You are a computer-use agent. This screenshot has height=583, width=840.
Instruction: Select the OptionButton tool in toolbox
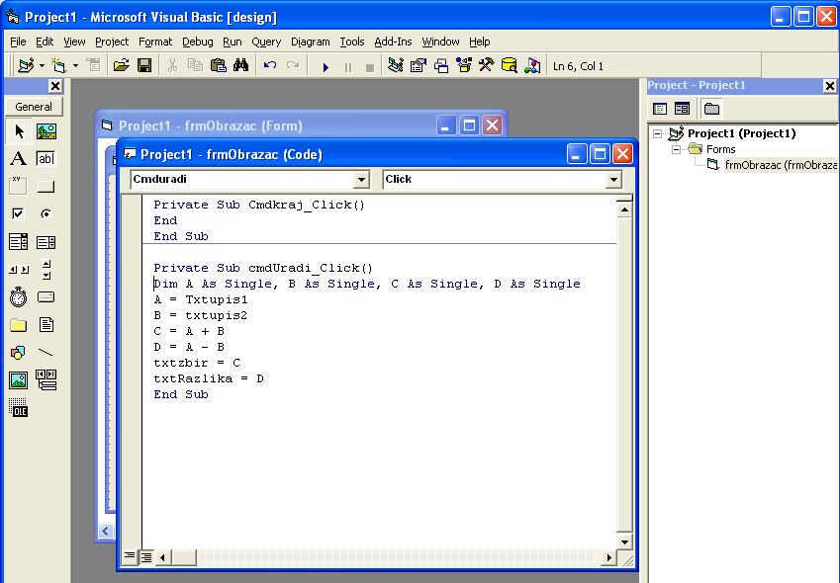click(47, 214)
